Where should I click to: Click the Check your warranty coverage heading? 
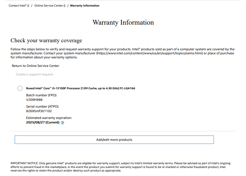tap(46, 40)
